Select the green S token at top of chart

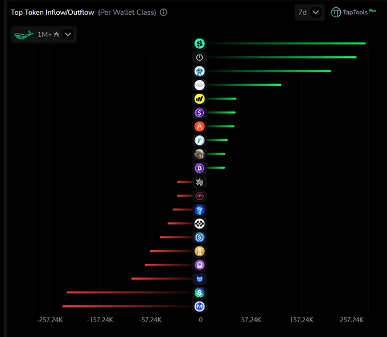(199, 44)
